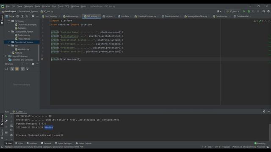Expand External Libraries node
Screen dimensions: 271x152
point(6,56)
